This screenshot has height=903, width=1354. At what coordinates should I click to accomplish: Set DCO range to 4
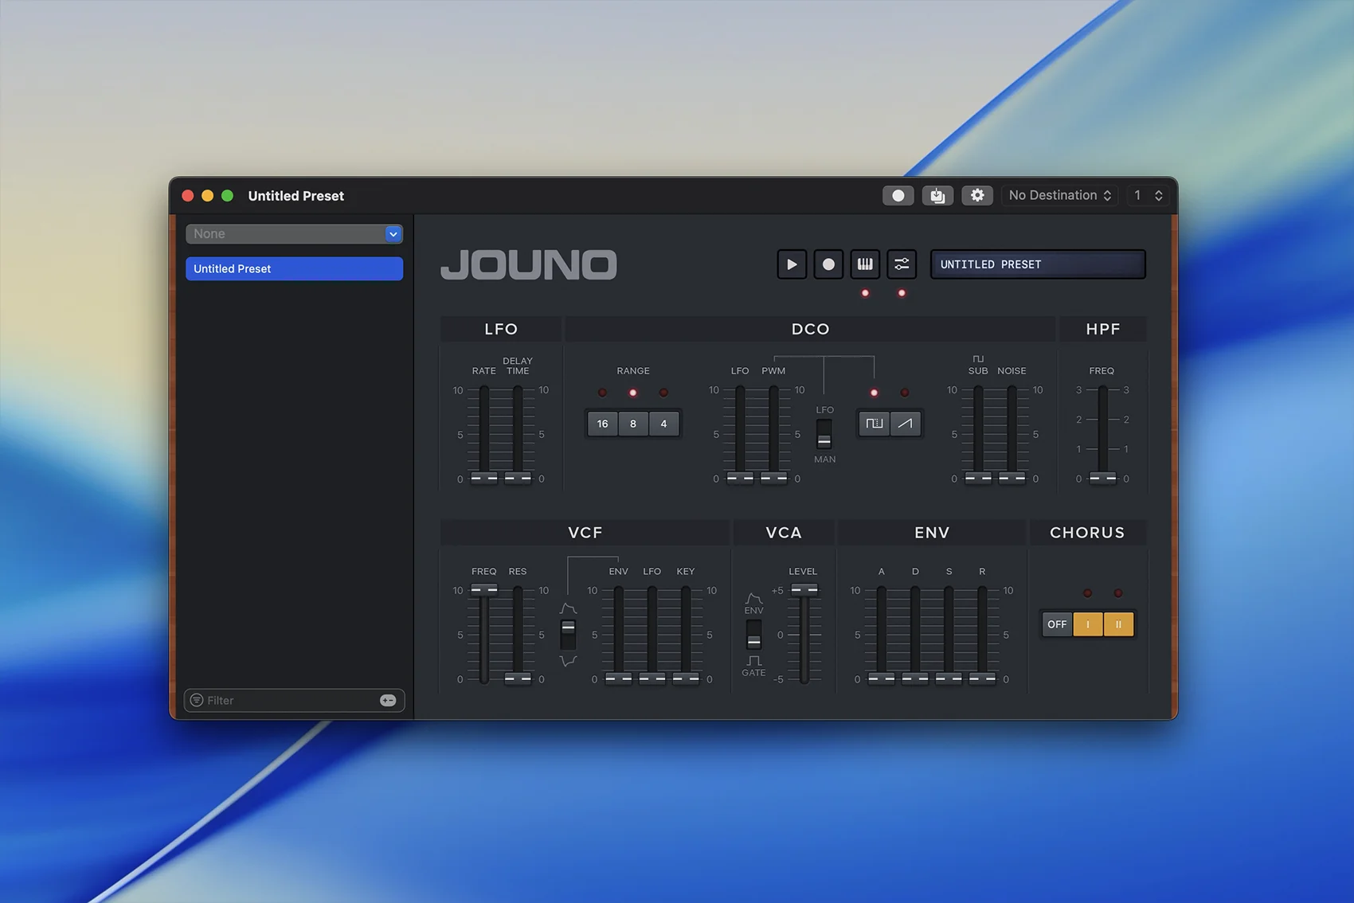tap(663, 424)
